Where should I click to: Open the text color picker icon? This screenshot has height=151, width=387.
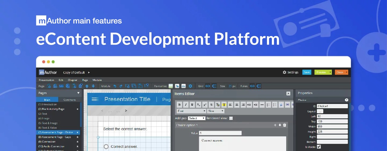[x=218, y=105]
